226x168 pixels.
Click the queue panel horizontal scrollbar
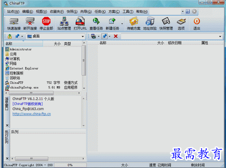(32, 159)
